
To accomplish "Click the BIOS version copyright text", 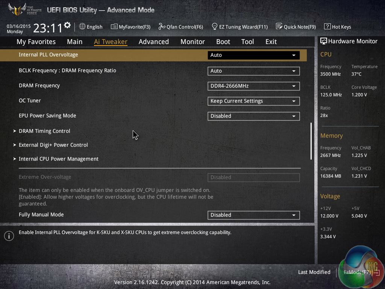I will click(192, 282).
